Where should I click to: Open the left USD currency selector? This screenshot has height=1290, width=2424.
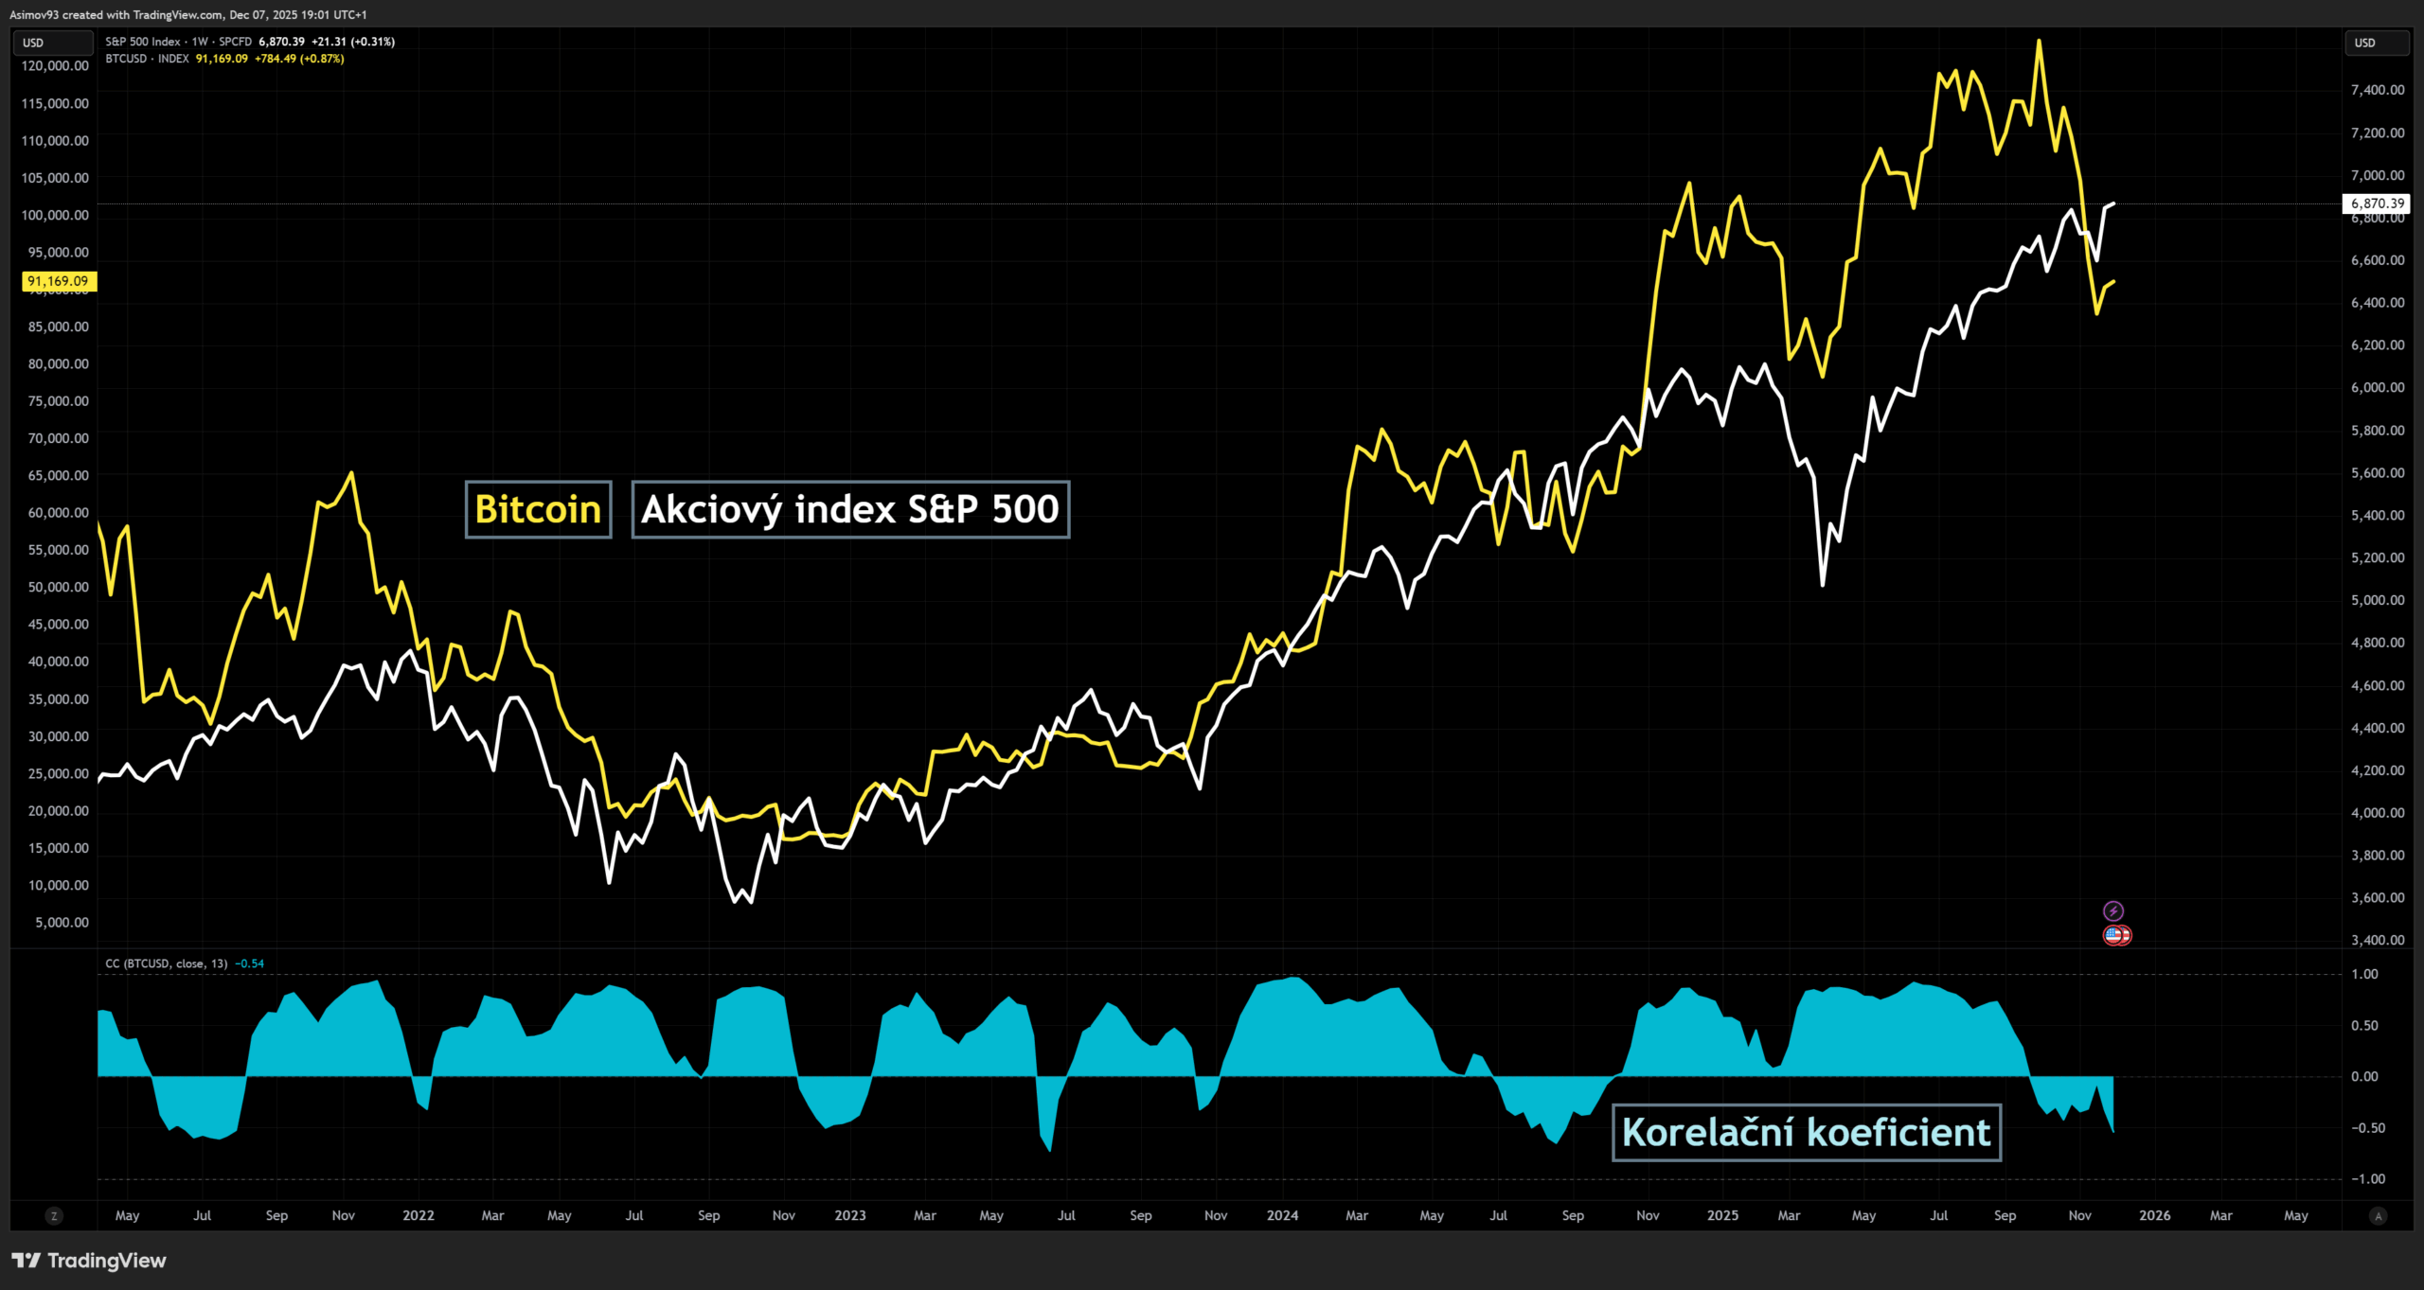click(52, 43)
